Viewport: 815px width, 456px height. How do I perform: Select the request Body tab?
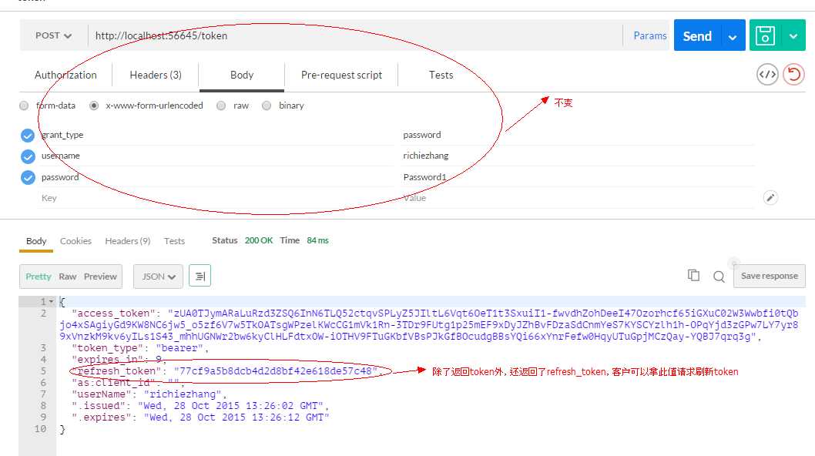pyautogui.click(x=242, y=75)
